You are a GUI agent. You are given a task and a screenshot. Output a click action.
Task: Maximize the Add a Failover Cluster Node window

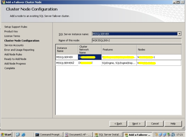tap(178, 2)
